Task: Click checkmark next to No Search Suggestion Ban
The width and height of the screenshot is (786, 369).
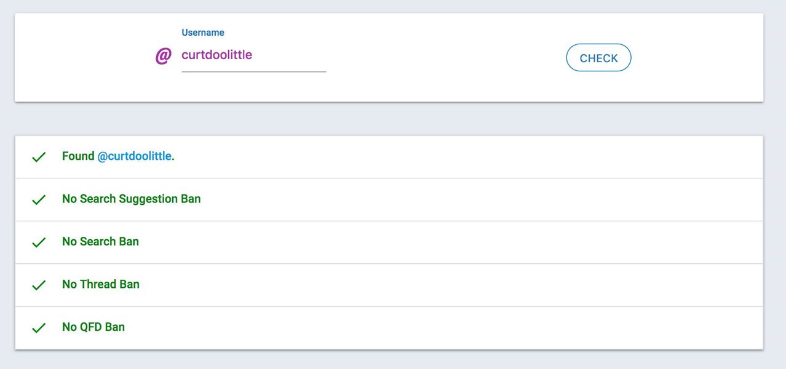Action: (39, 200)
